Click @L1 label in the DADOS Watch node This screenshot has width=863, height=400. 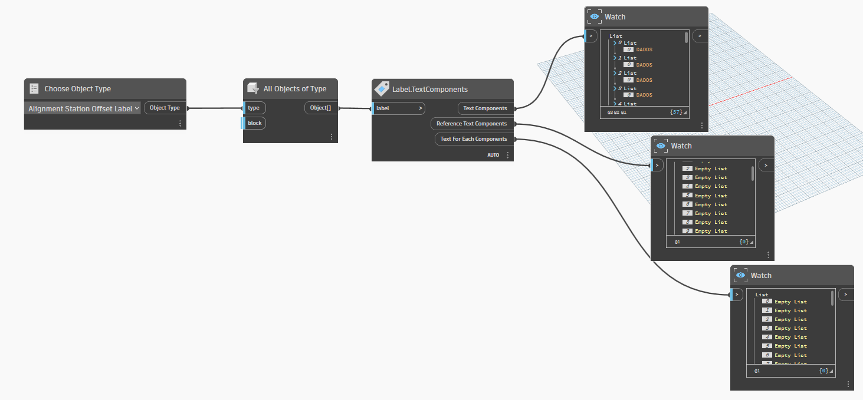pos(623,112)
